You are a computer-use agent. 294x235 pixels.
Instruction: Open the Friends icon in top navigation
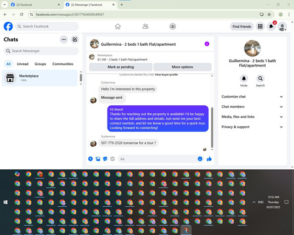click(145, 26)
